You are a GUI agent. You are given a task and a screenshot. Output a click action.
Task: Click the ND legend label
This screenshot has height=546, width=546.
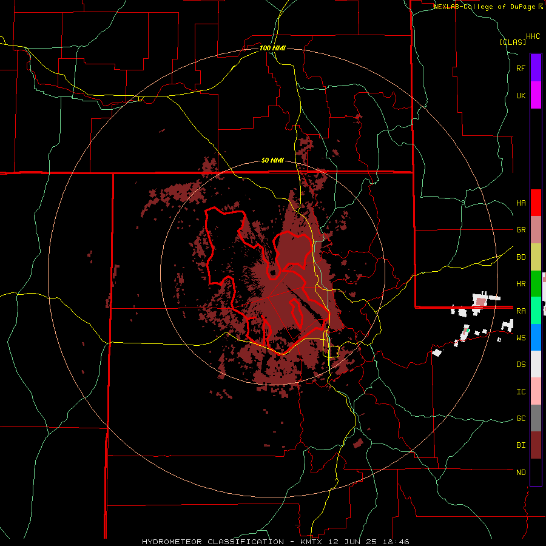[521, 473]
